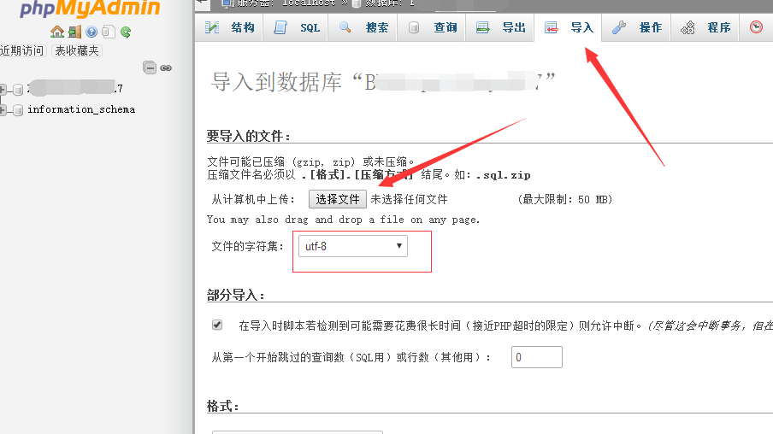Open the 表收藏夹 favorite tables button
This screenshot has width=773, height=434.
77,50
